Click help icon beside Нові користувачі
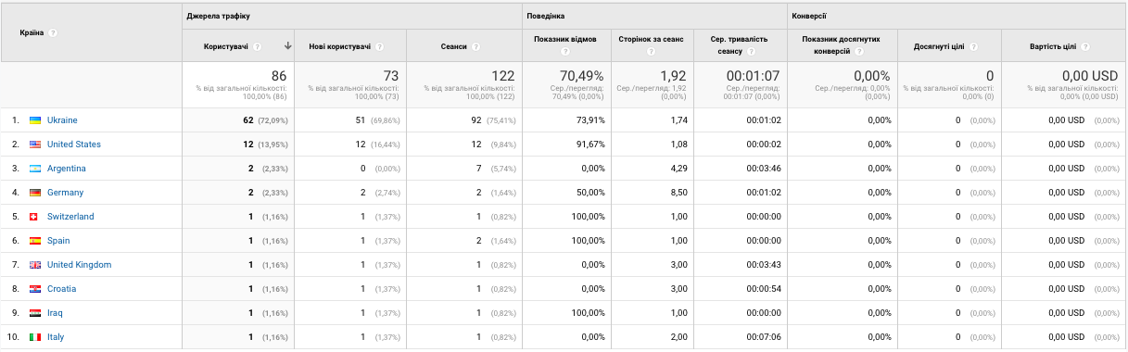 click(x=380, y=46)
